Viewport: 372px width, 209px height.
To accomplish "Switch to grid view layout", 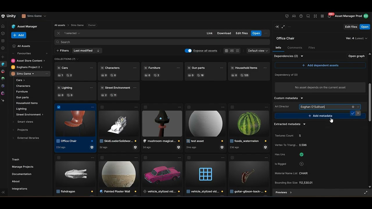I will pyautogui.click(x=226, y=51).
